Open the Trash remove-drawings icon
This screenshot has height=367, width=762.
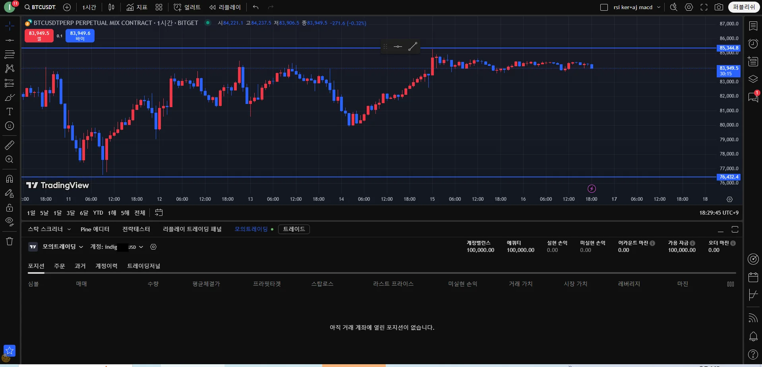point(10,241)
